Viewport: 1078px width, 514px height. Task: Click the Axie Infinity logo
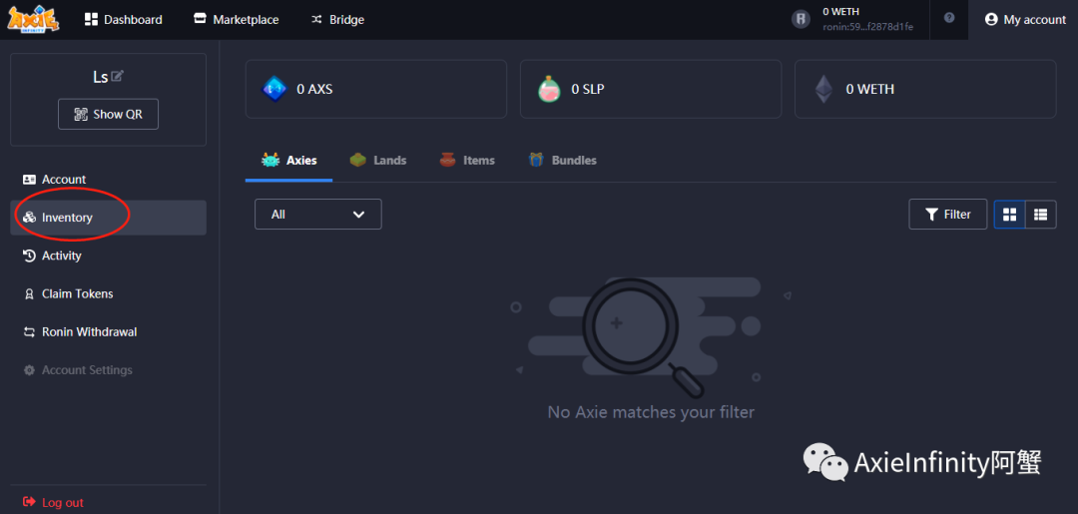coord(33,19)
